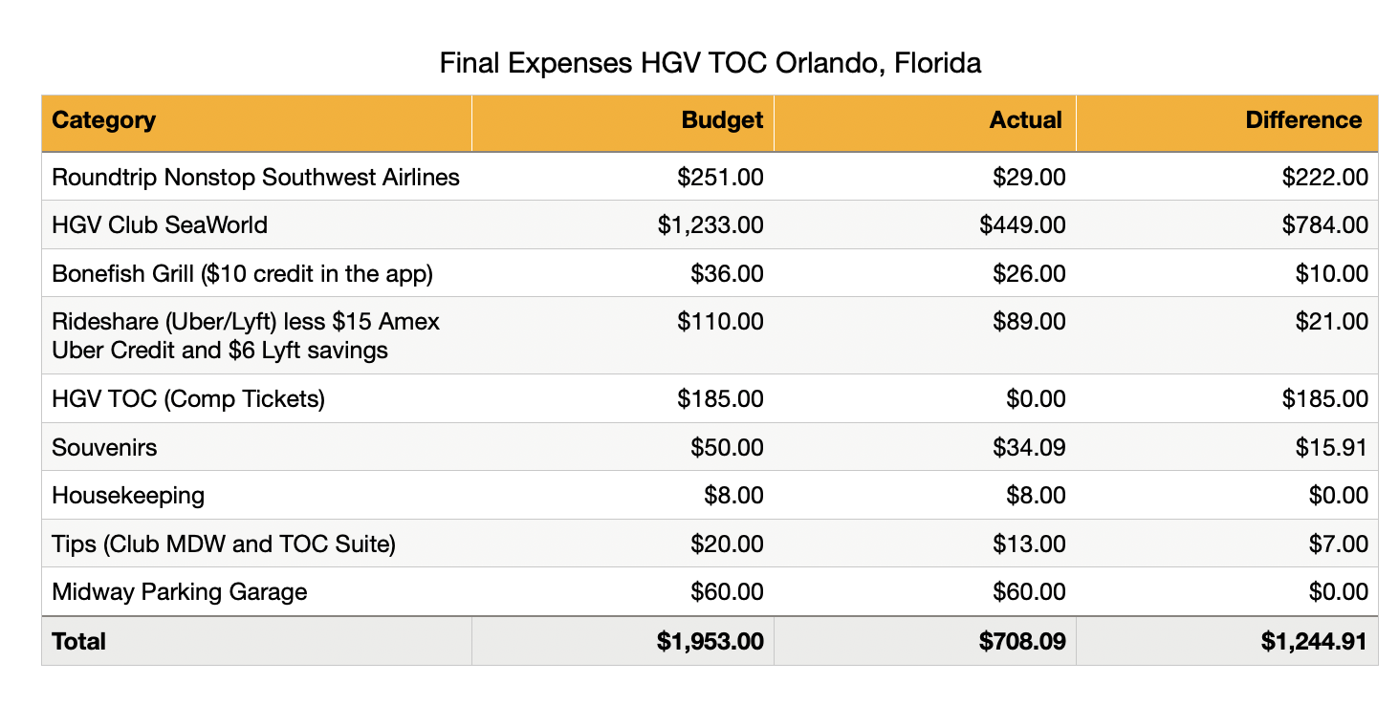Click the Total row label
The height and width of the screenshot is (704, 1399).
point(79,642)
